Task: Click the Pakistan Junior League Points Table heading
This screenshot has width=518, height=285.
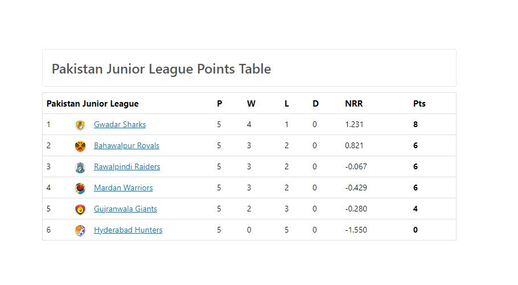Action: pos(161,69)
